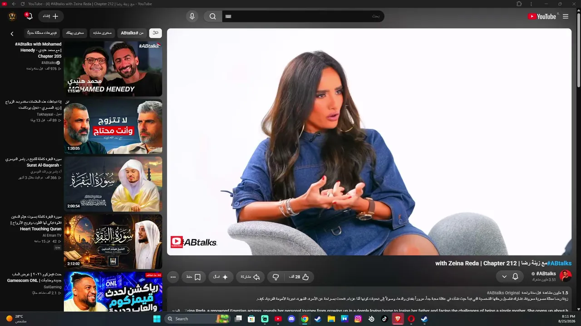Image resolution: width=581 pixels, height=326 pixels.
Task: Open YouTube app in taskbar
Action: coord(278,319)
